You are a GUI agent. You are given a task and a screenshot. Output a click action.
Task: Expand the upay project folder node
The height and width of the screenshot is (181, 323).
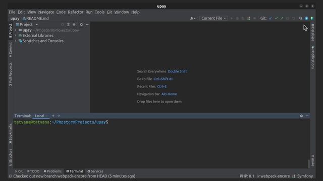(x=16, y=30)
